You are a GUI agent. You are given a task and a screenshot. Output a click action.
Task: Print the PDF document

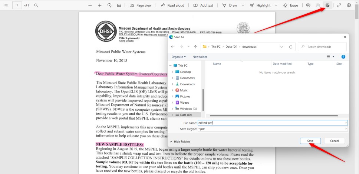308,5
